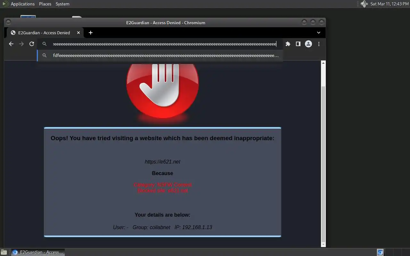Close the E2Guardian tab
The image size is (410, 256).
[x=78, y=33]
